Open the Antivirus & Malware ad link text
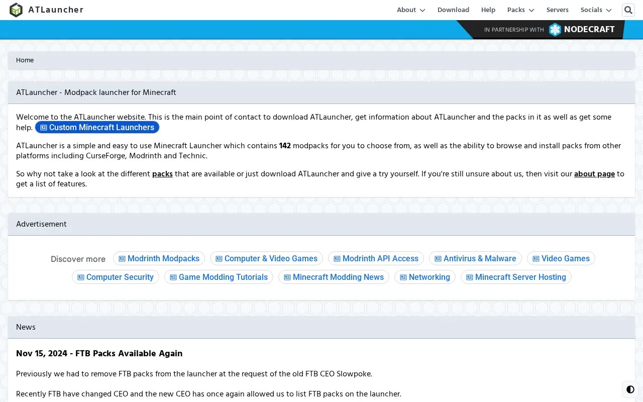The height and width of the screenshot is (402, 643). pyautogui.click(x=480, y=259)
